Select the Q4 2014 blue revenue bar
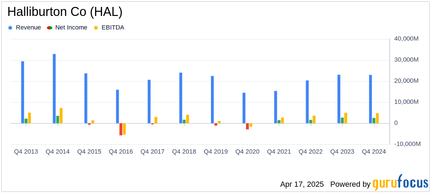 (x=54, y=89)
